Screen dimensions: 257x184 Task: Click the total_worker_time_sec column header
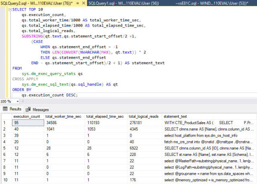pyautogui.click(x=63, y=116)
